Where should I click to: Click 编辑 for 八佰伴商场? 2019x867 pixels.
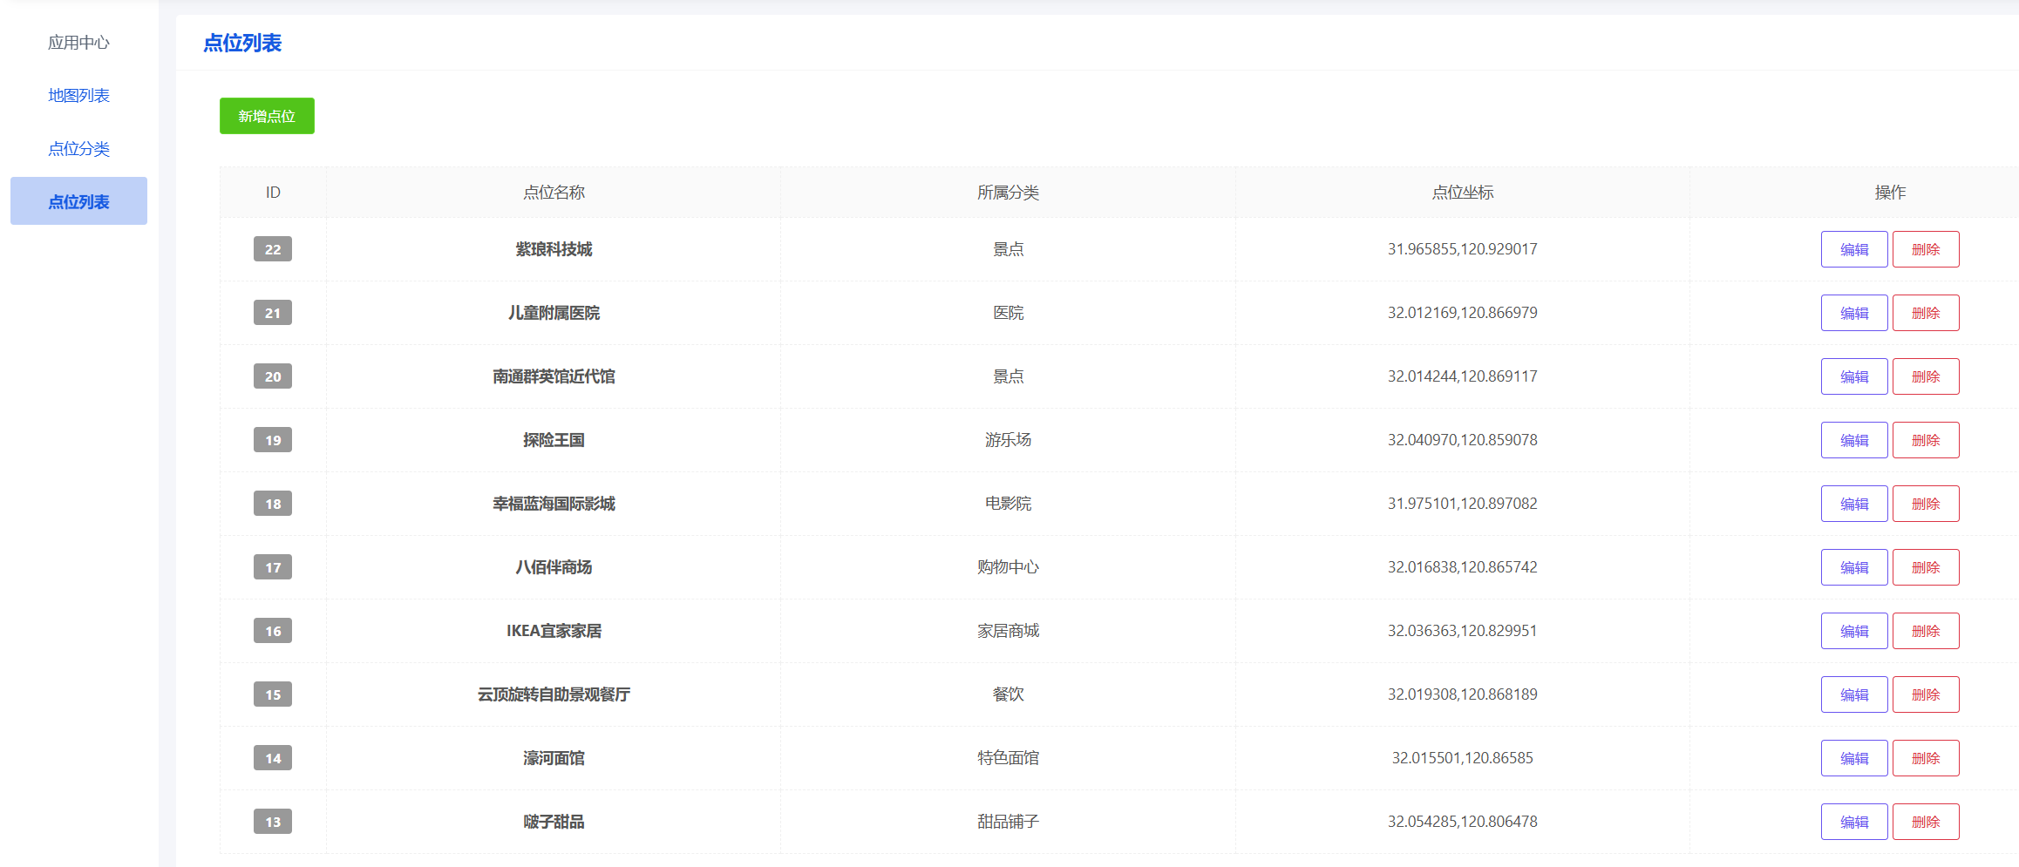click(x=1853, y=567)
